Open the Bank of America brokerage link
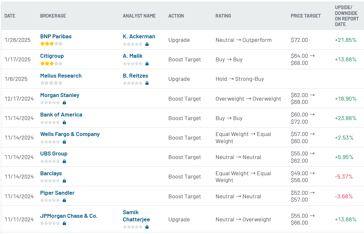 tap(61, 115)
